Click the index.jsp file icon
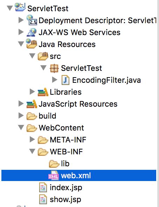 (x=43, y=187)
